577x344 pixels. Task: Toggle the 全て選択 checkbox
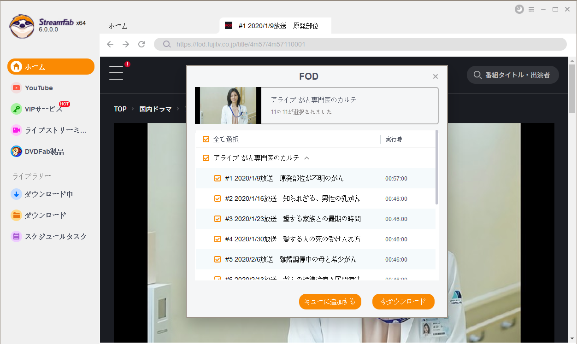click(206, 139)
